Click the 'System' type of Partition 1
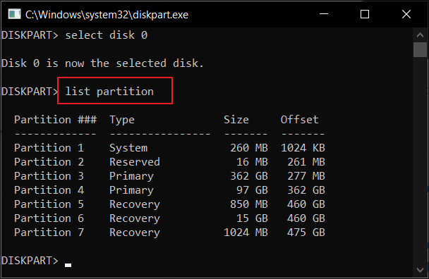This screenshot has width=429, height=279. (128, 148)
